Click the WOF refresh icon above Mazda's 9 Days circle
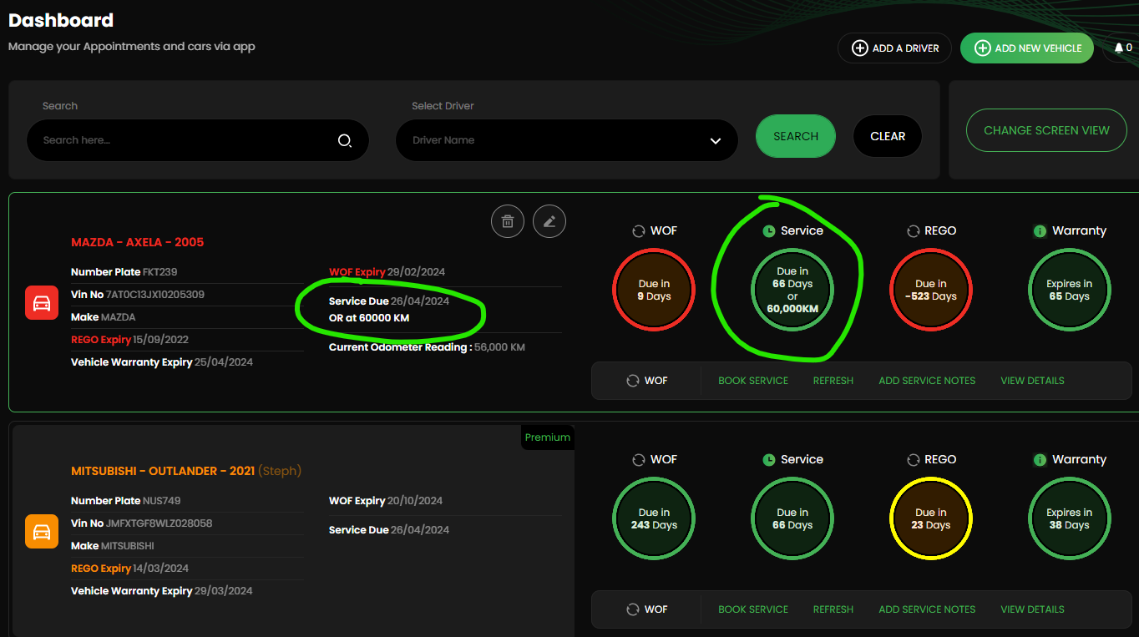 pyautogui.click(x=639, y=231)
